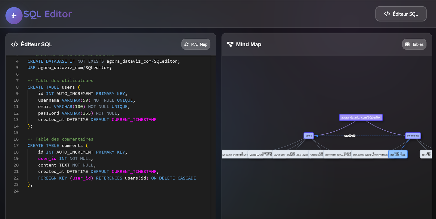Click the code icon in Éditeur SQL button
The image size is (436, 219).
pos(387,14)
